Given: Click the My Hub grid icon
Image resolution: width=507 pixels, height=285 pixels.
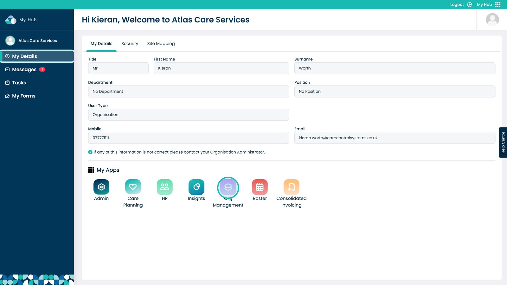Looking at the screenshot, I should (497, 4).
